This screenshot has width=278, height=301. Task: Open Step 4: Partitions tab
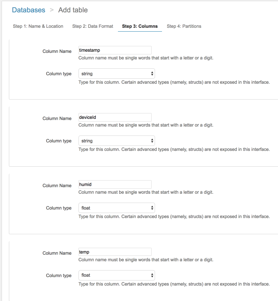[x=184, y=26]
